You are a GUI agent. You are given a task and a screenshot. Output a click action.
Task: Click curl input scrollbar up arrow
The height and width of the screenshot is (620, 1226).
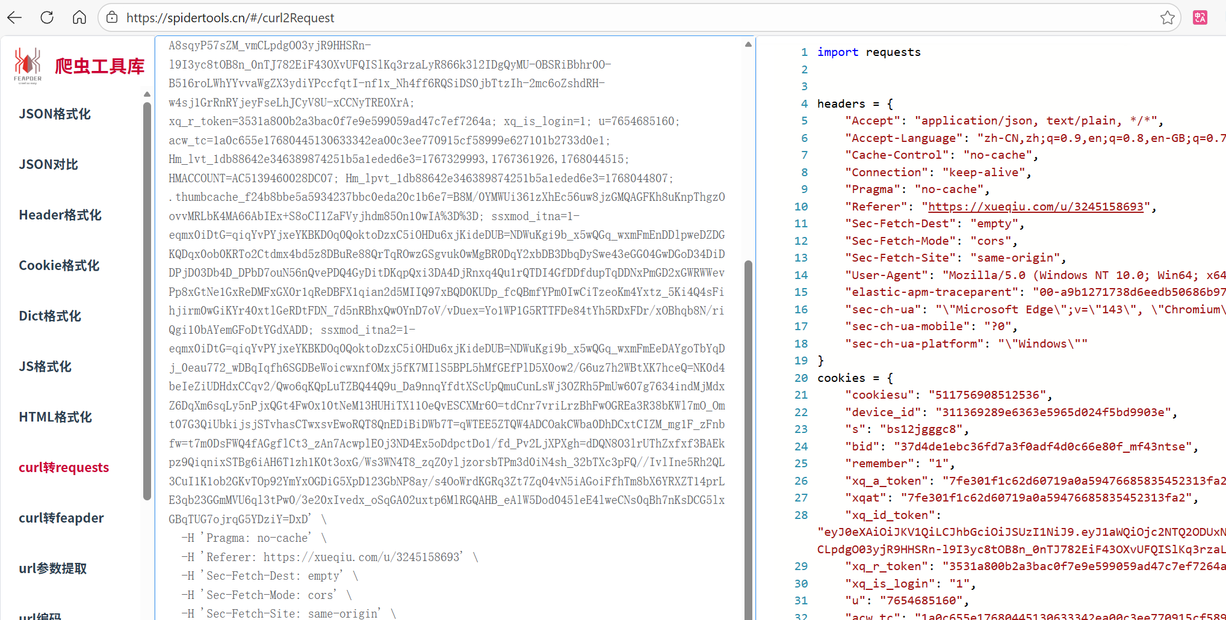pos(748,44)
